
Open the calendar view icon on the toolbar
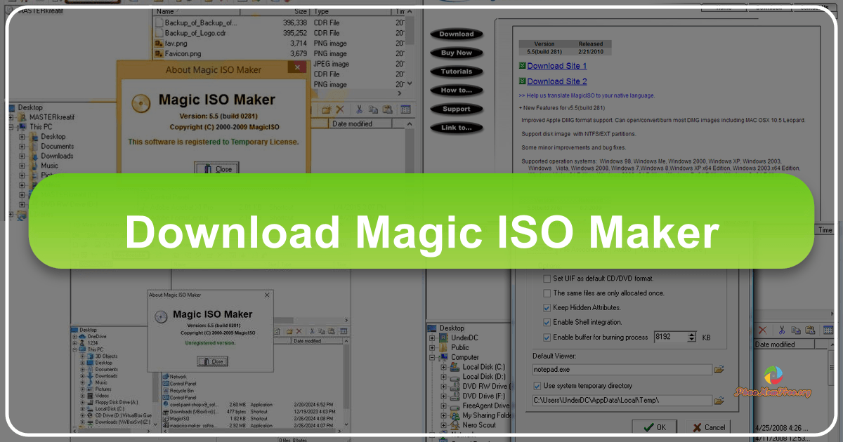click(x=406, y=109)
